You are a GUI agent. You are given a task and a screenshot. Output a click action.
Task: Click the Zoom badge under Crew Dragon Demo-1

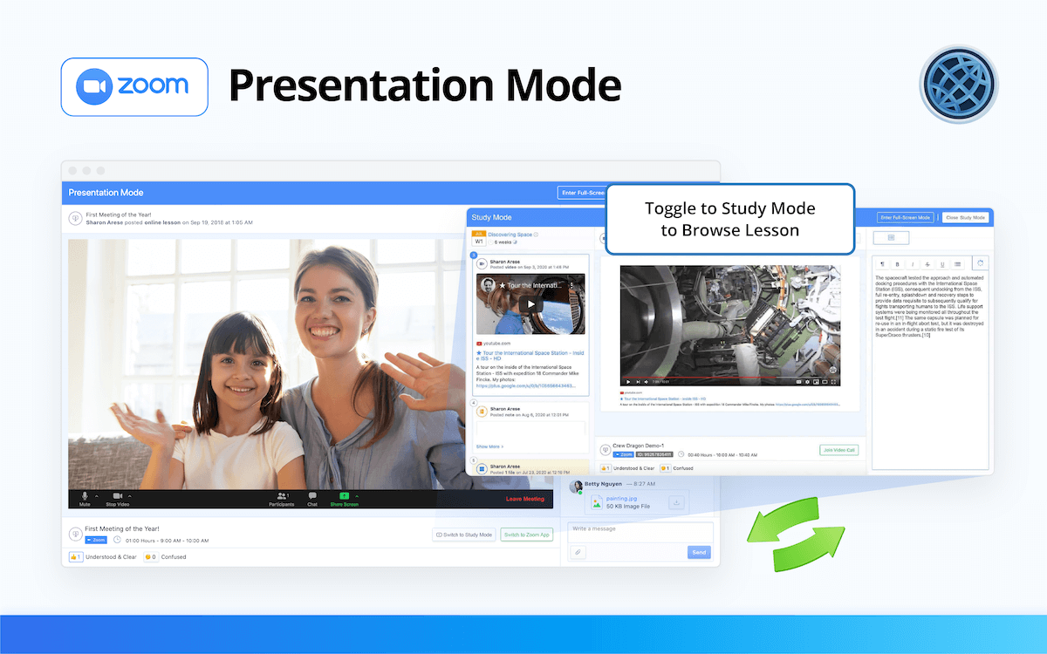point(623,454)
